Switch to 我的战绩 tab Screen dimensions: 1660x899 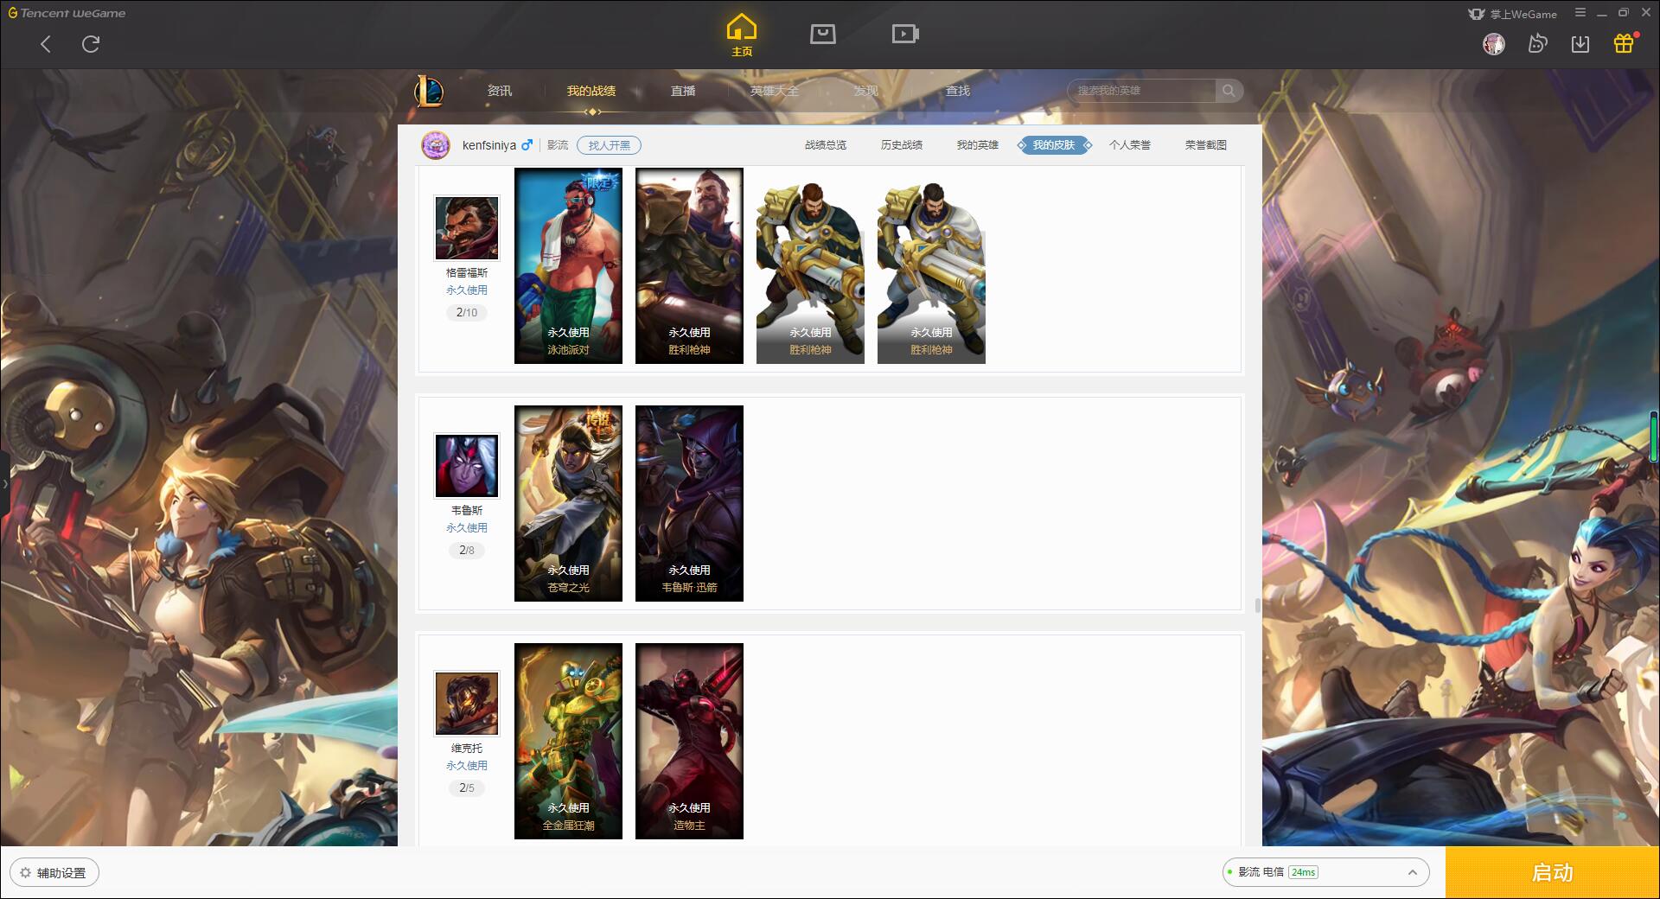[x=591, y=91]
